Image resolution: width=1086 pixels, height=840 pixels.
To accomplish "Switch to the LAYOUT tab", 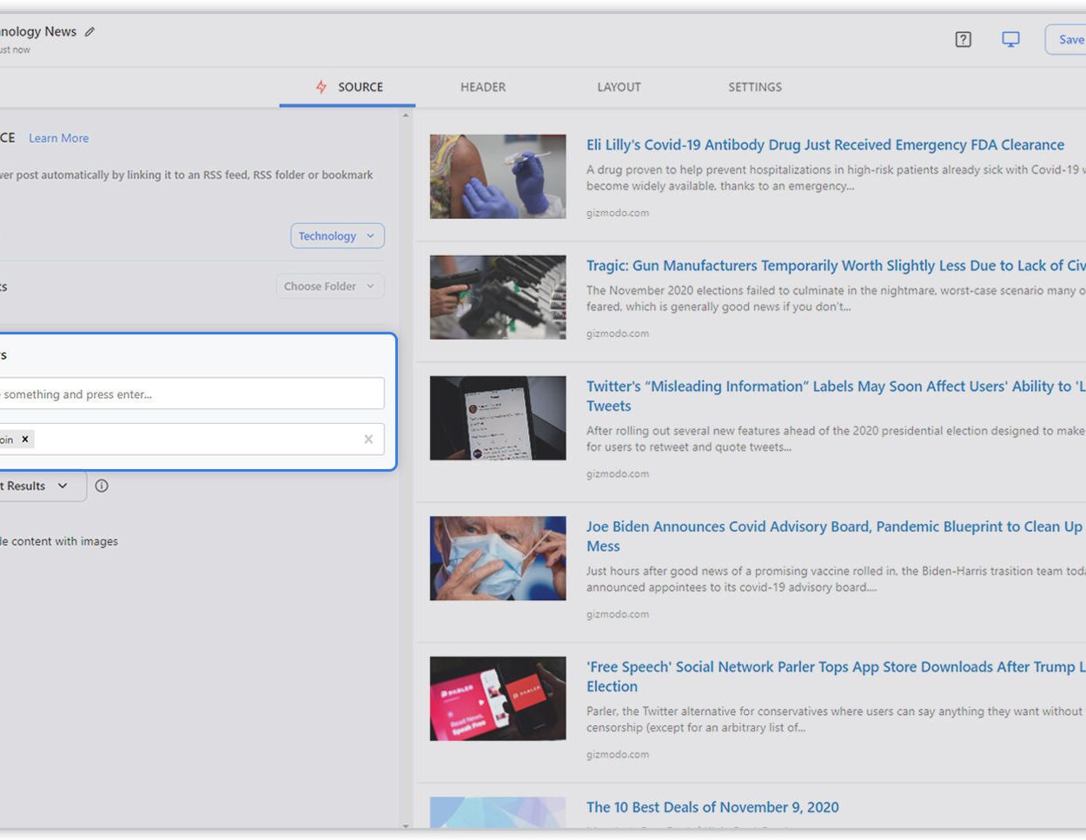I will tap(619, 87).
